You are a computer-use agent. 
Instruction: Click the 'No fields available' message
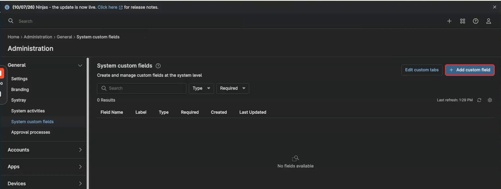pos(296,166)
